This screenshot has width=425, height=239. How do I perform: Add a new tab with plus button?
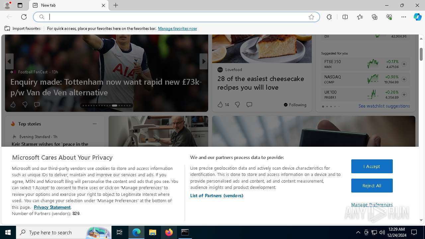click(x=116, y=5)
